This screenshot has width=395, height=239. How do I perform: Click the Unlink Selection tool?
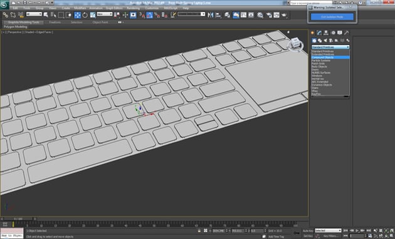click(x=13, y=15)
